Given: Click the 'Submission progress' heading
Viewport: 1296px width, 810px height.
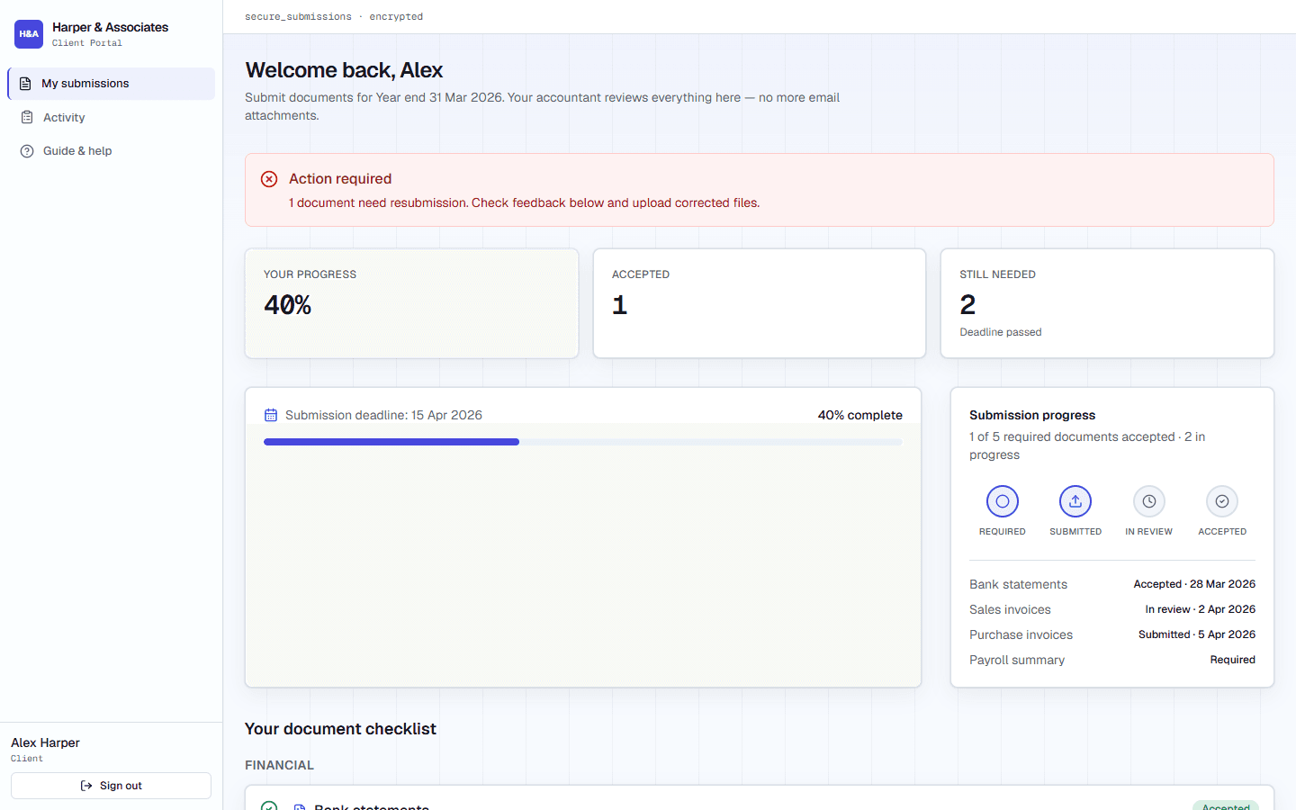Looking at the screenshot, I should coord(1032,415).
